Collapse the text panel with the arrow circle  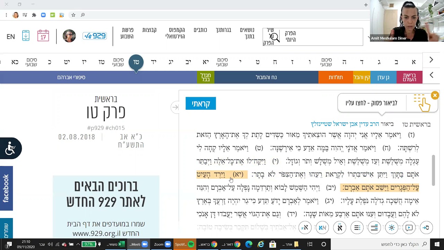click(x=175, y=107)
